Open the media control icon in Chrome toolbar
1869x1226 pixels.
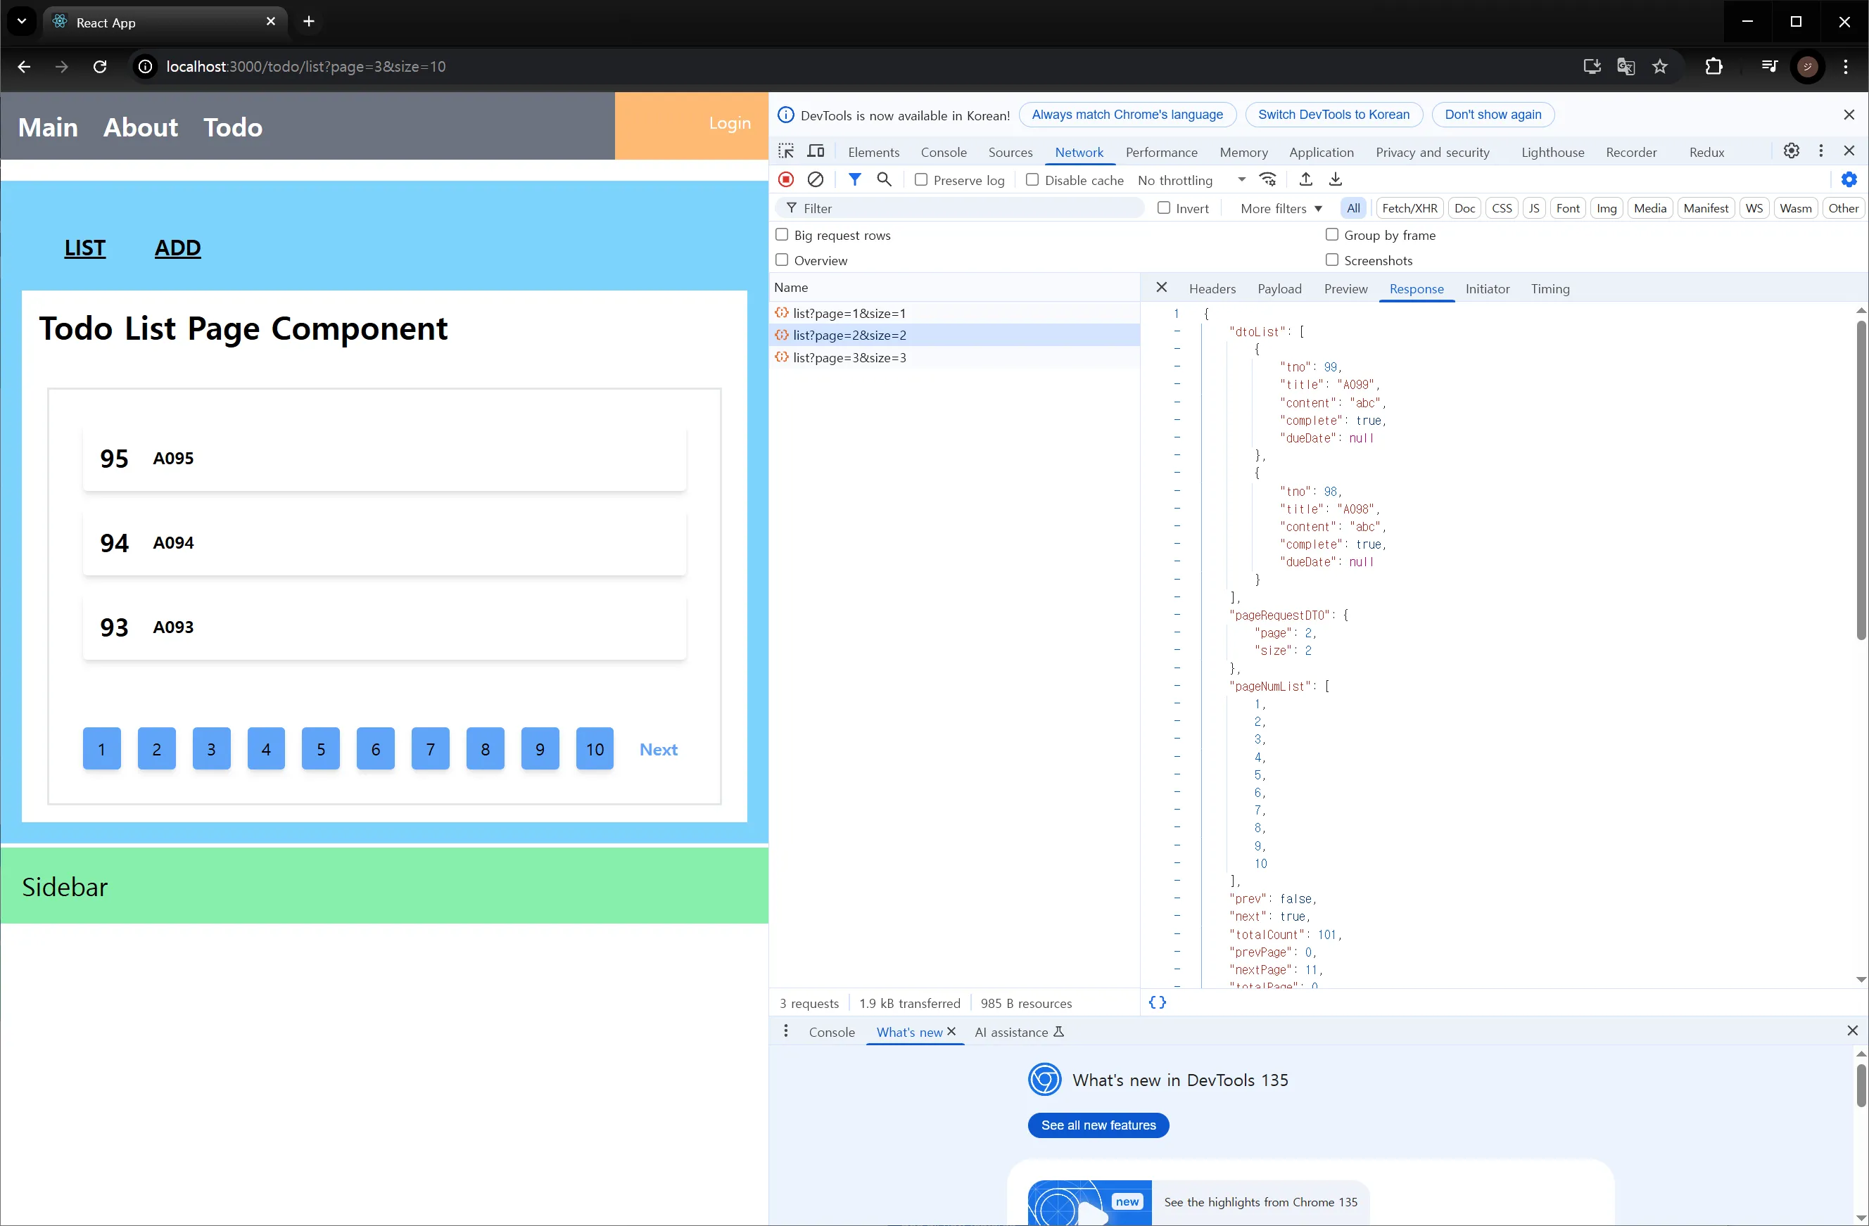coord(1769,67)
